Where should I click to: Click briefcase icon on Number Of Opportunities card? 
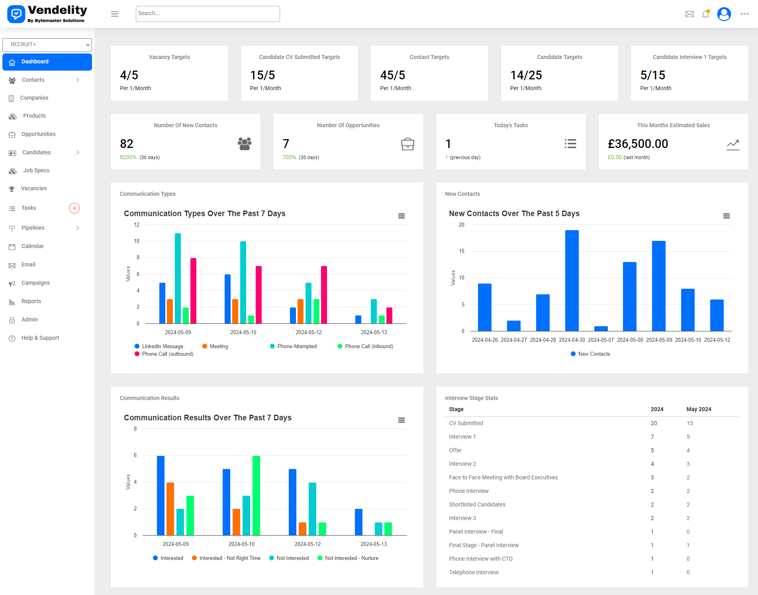click(407, 144)
